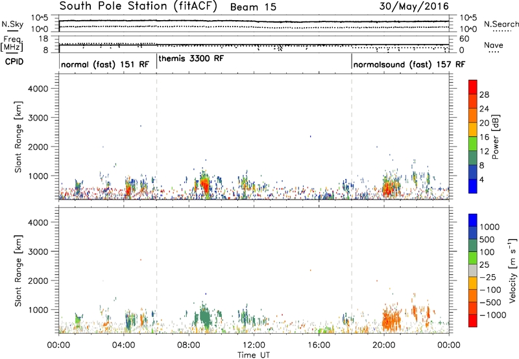Click the left '10^5' noise axis label
This screenshot has height=359, width=519.
pos(40,18)
